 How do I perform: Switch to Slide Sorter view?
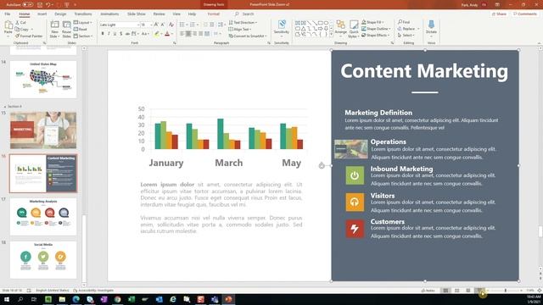click(x=456, y=291)
